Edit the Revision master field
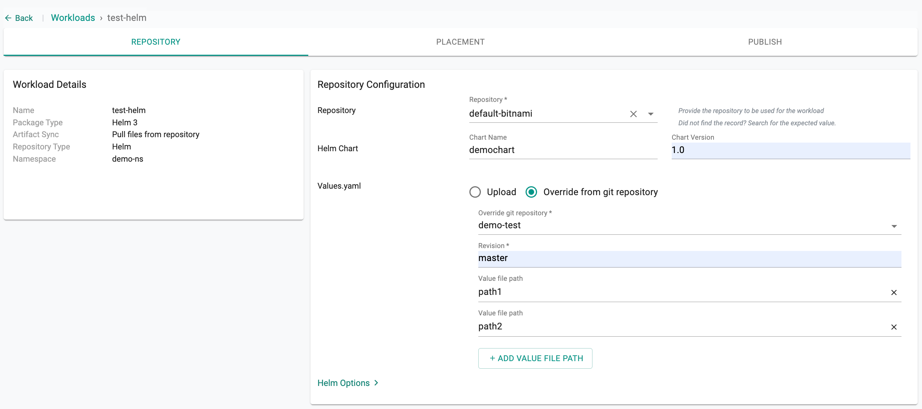 click(x=690, y=259)
